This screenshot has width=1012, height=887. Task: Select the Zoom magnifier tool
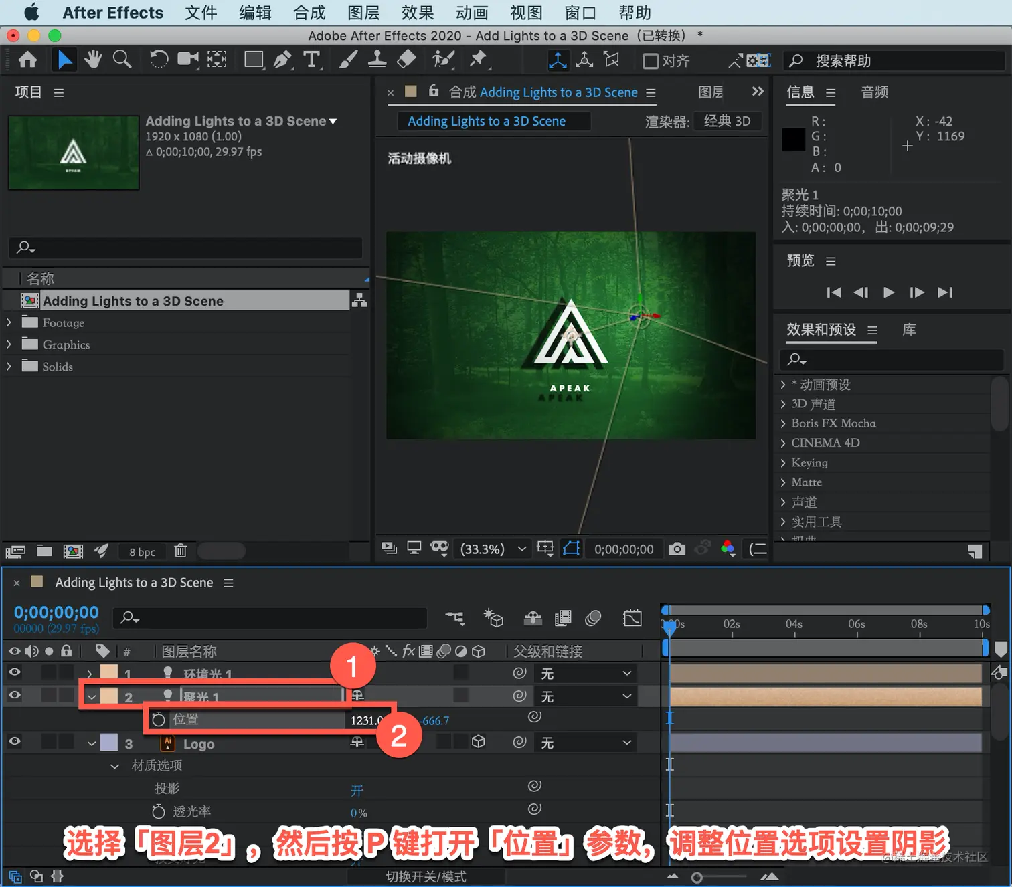[x=122, y=60]
